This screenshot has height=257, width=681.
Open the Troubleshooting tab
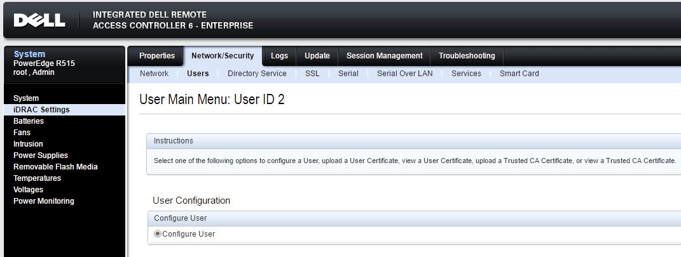(x=467, y=56)
